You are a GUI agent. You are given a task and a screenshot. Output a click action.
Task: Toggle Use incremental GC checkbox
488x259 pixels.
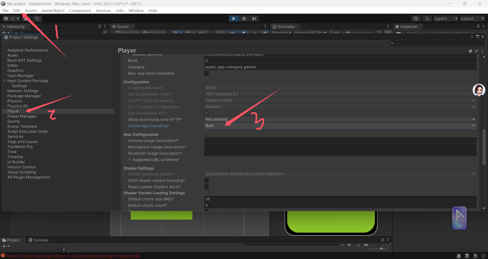click(x=207, y=113)
